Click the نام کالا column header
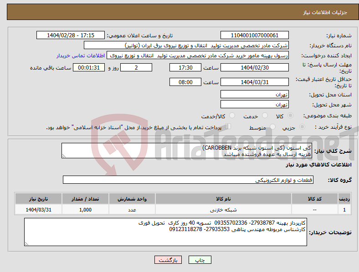The height and width of the screenshot is (272, 359). tap(223, 199)
